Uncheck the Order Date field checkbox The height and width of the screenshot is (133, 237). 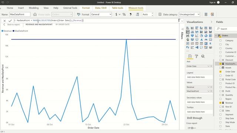pyautogui.click(x=220, y=72)
